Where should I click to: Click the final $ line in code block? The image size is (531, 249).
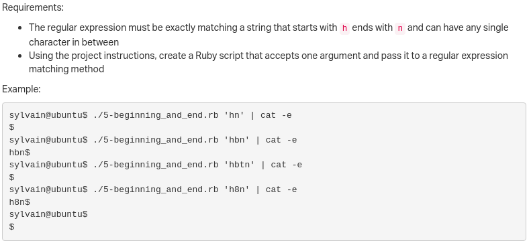(x=12, y=227)
